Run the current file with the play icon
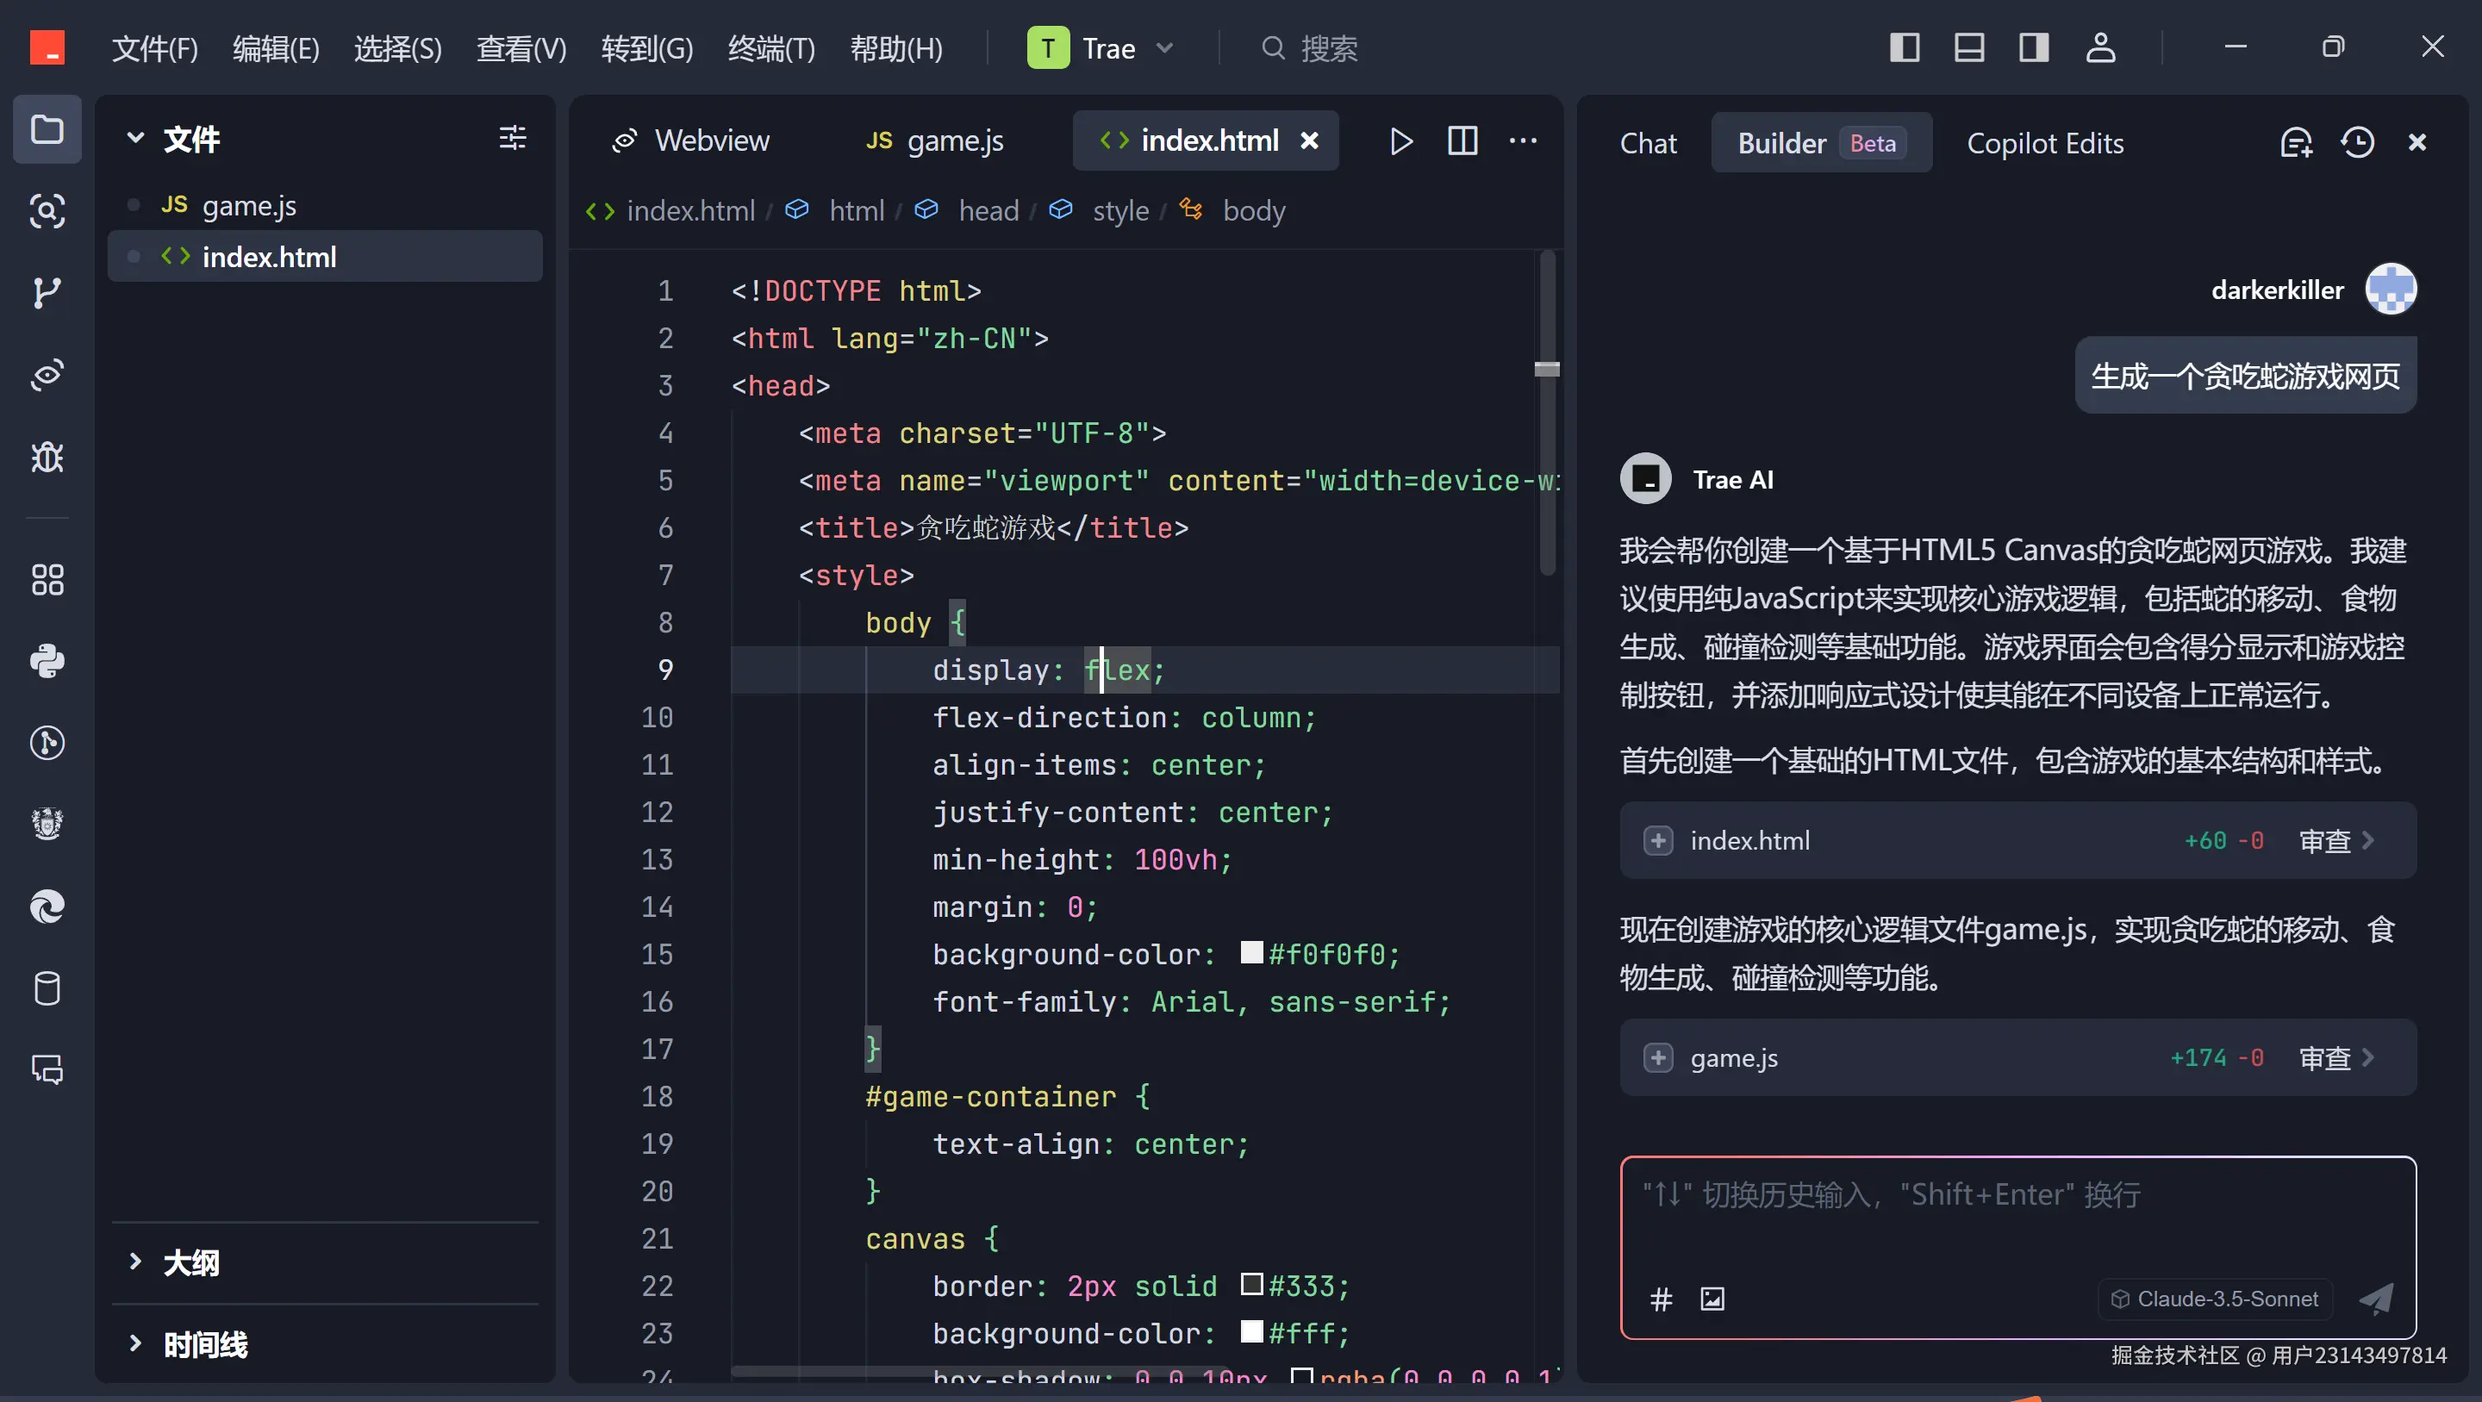 1401,140
